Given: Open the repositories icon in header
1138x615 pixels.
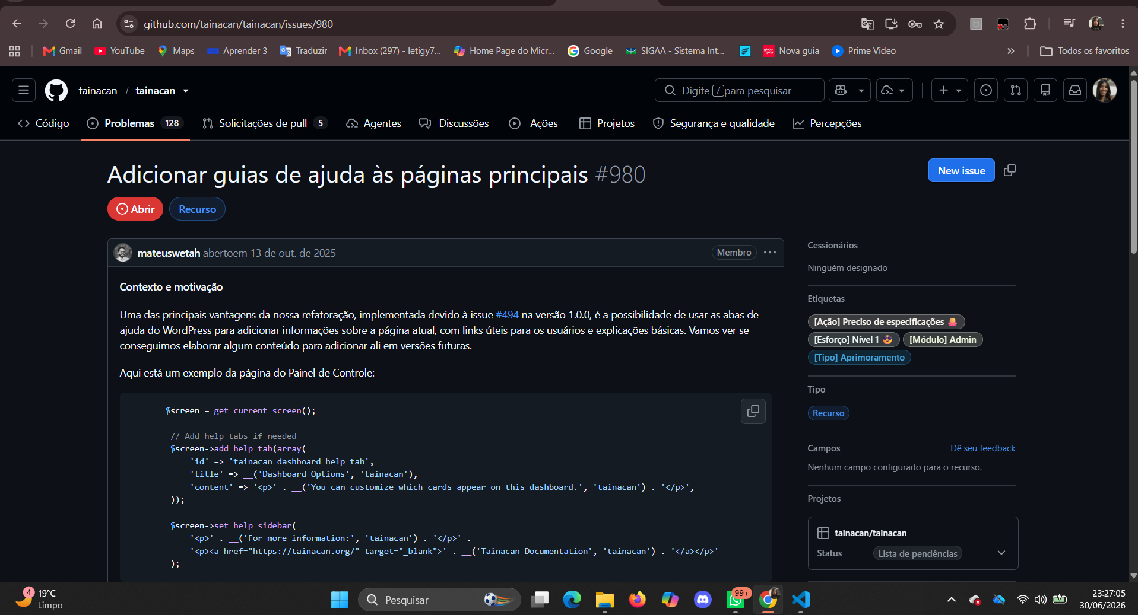Looking at the screenshot, I should tap(1045, 90).
